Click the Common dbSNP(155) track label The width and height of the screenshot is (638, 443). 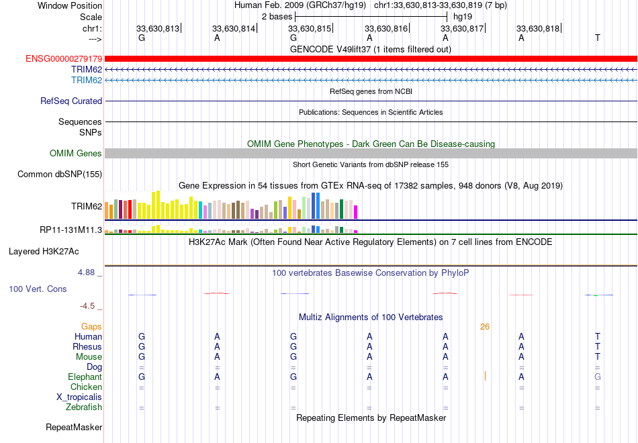pyautogui.click(x=60, y=174)
